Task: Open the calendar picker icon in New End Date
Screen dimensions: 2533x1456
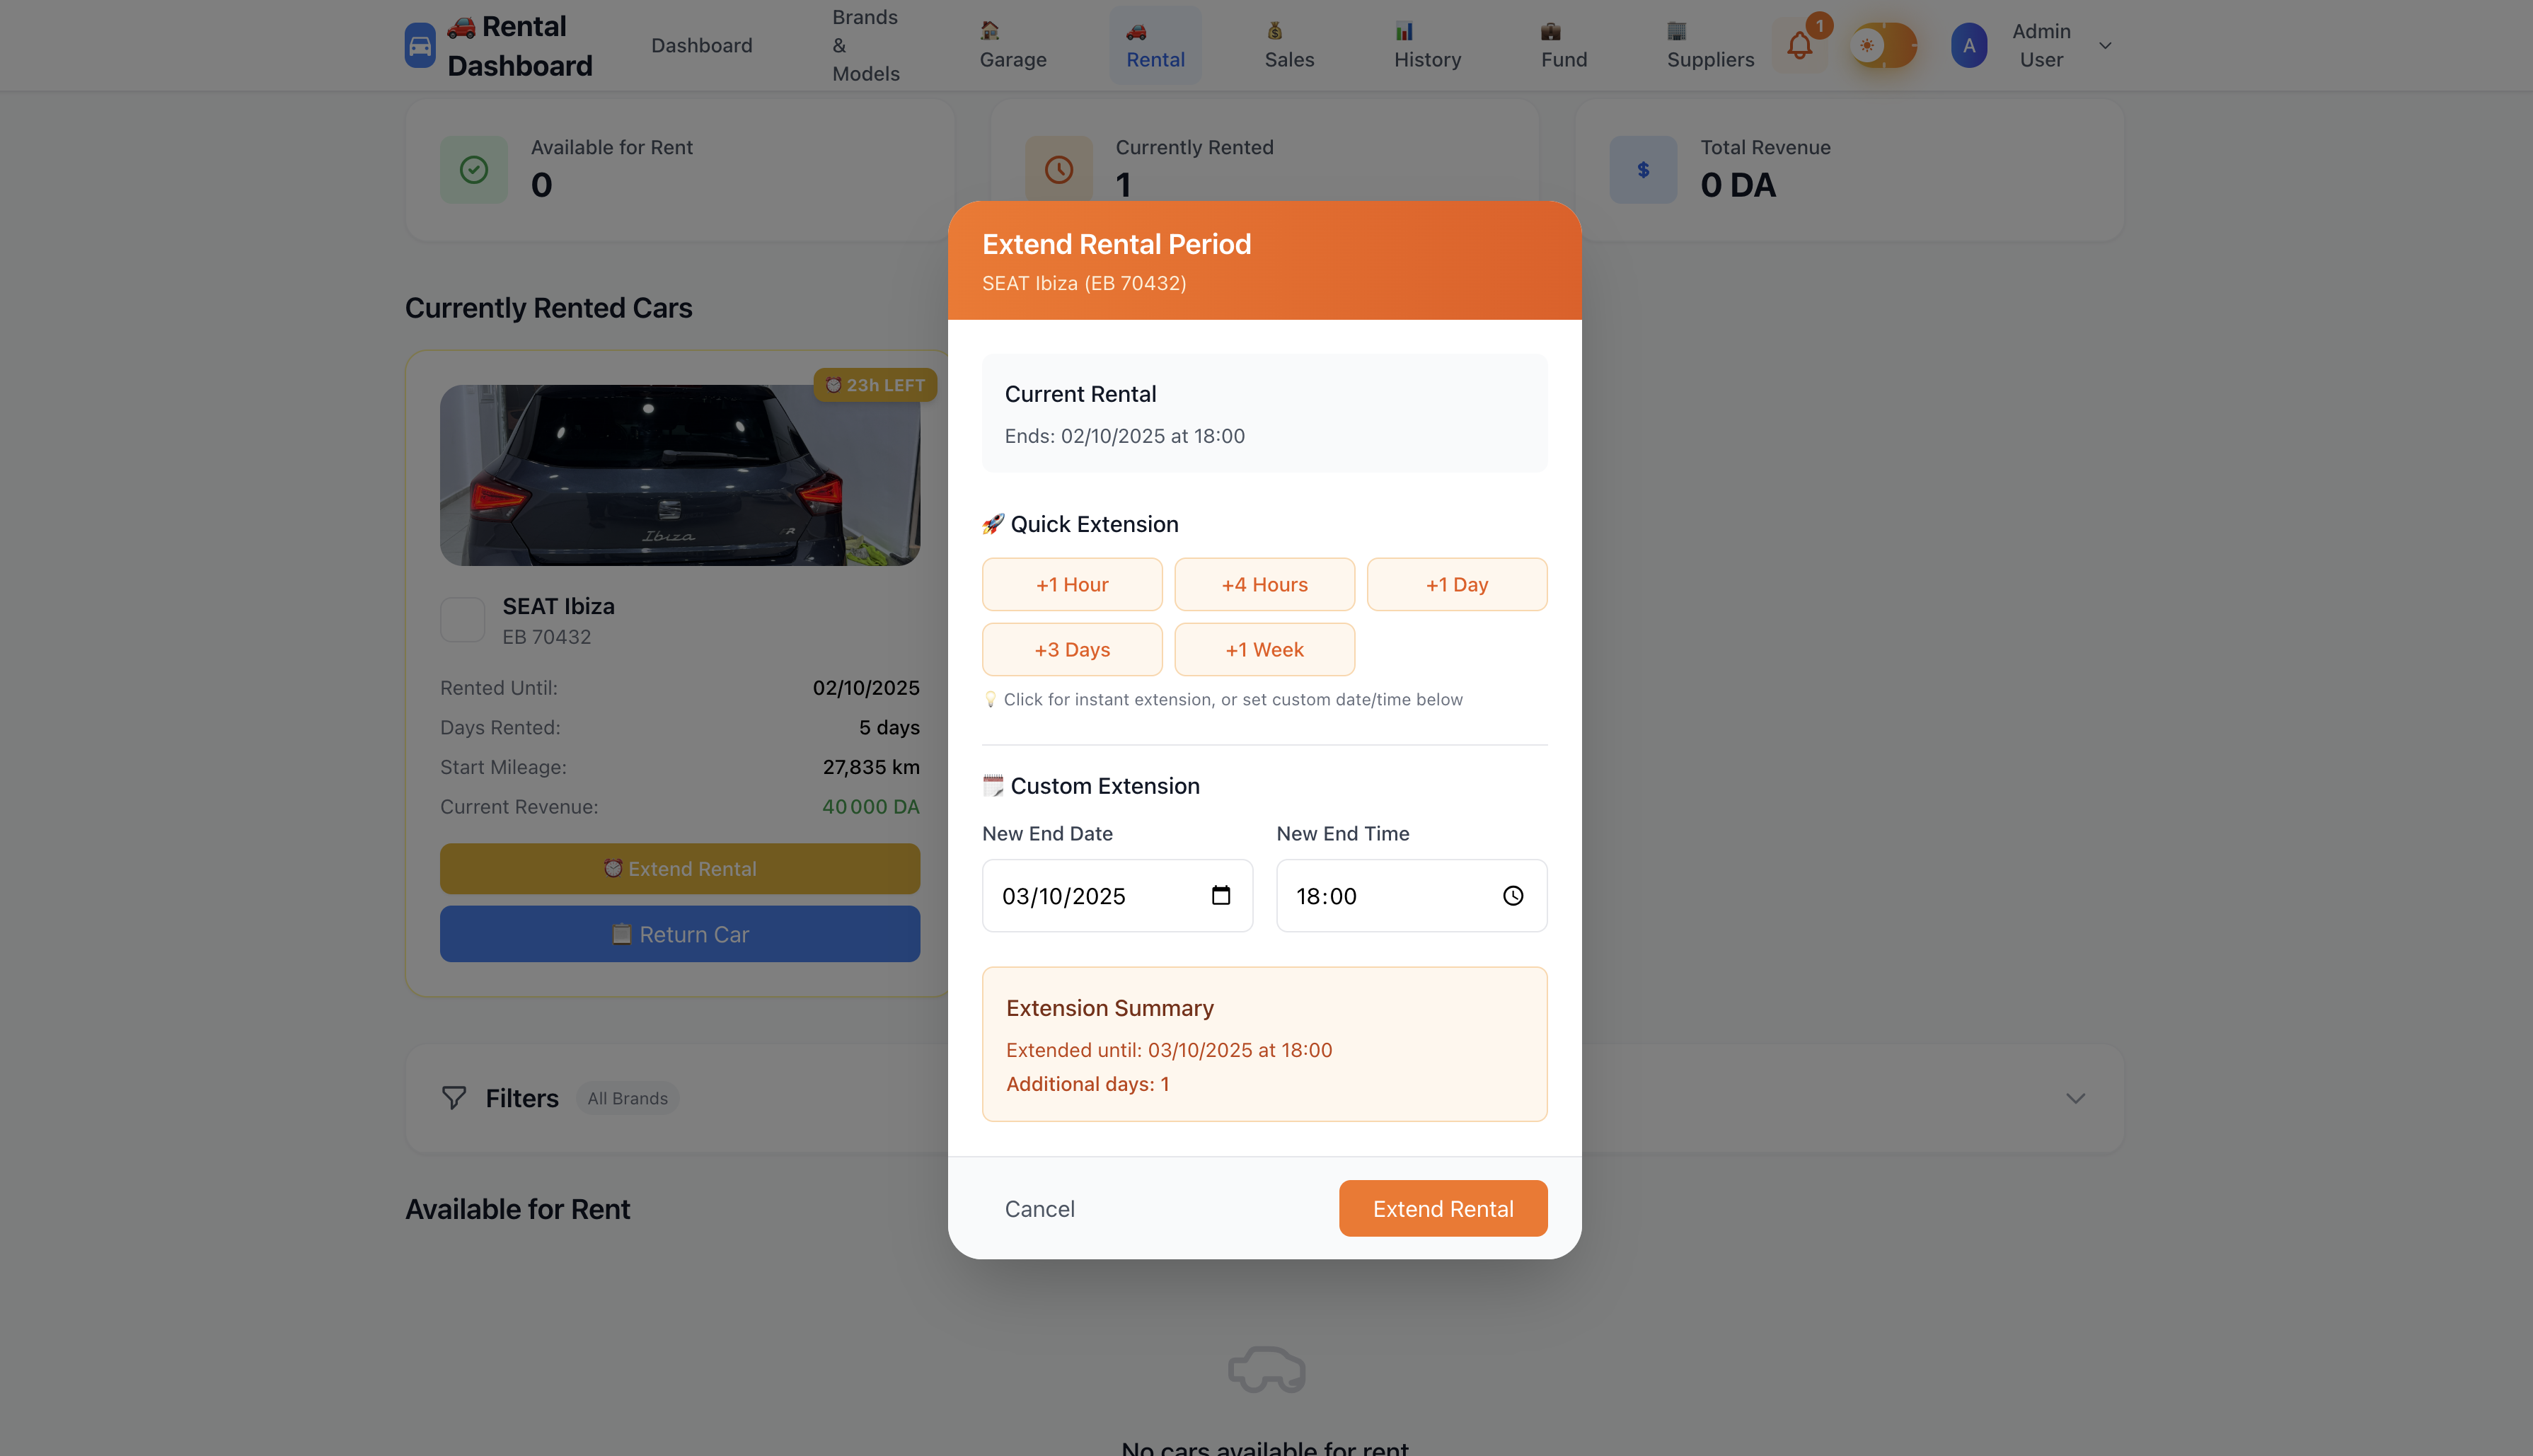Action: pos(1221,895)
